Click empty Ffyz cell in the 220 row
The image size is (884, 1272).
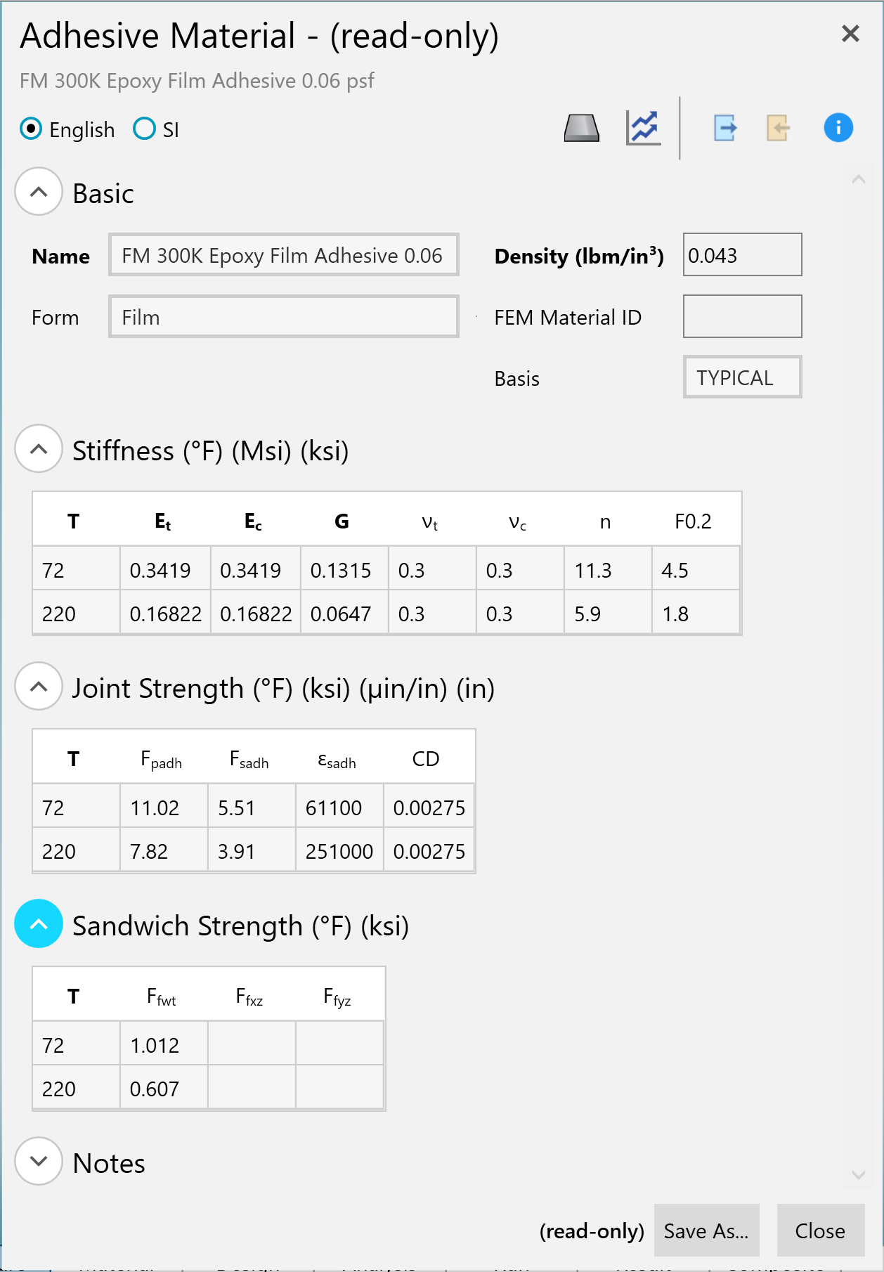339,1089
